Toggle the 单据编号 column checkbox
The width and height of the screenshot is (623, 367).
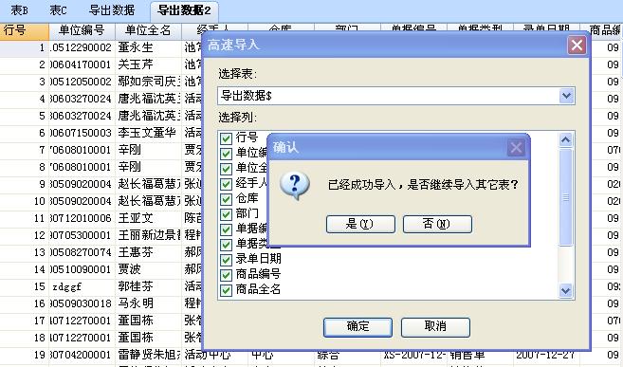pos(226,229)
